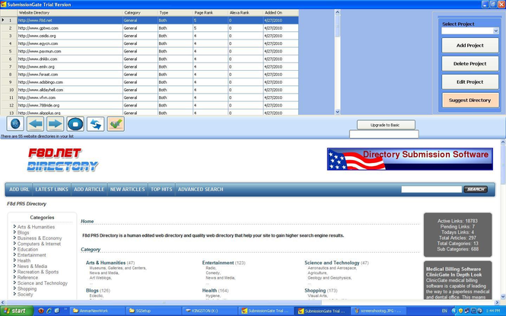Click the green checkmark submit icon
506x316 pixels.
point(116,123)
